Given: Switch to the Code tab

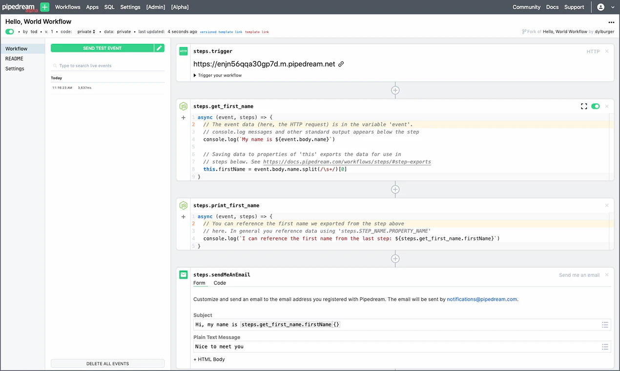Looking at the screenshot, I should [x=220, y=283].
